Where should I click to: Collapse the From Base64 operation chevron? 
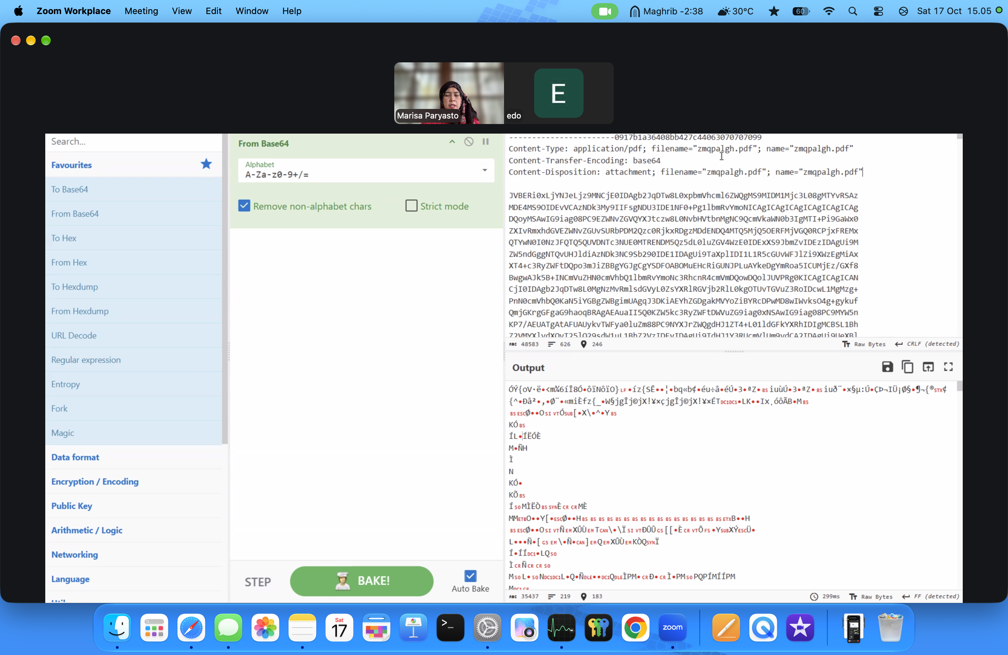tap(452, 142)
